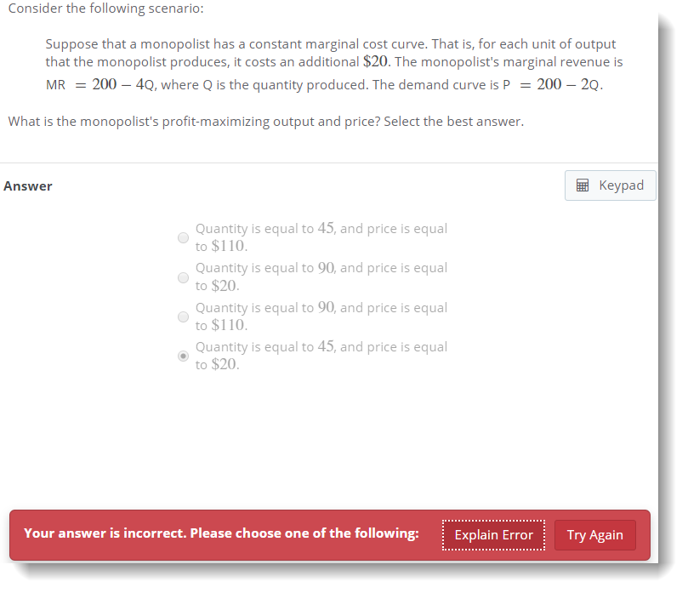Select radio button for quantity 90, price $110
The width and height of the screenshot is (688, 593).
click(183, 316)
